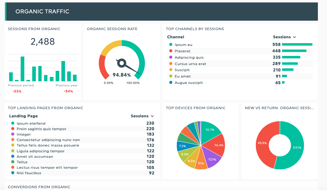
Task: Open the New vs Return Organic Sessions title
Action: click(x=279, y=108)
